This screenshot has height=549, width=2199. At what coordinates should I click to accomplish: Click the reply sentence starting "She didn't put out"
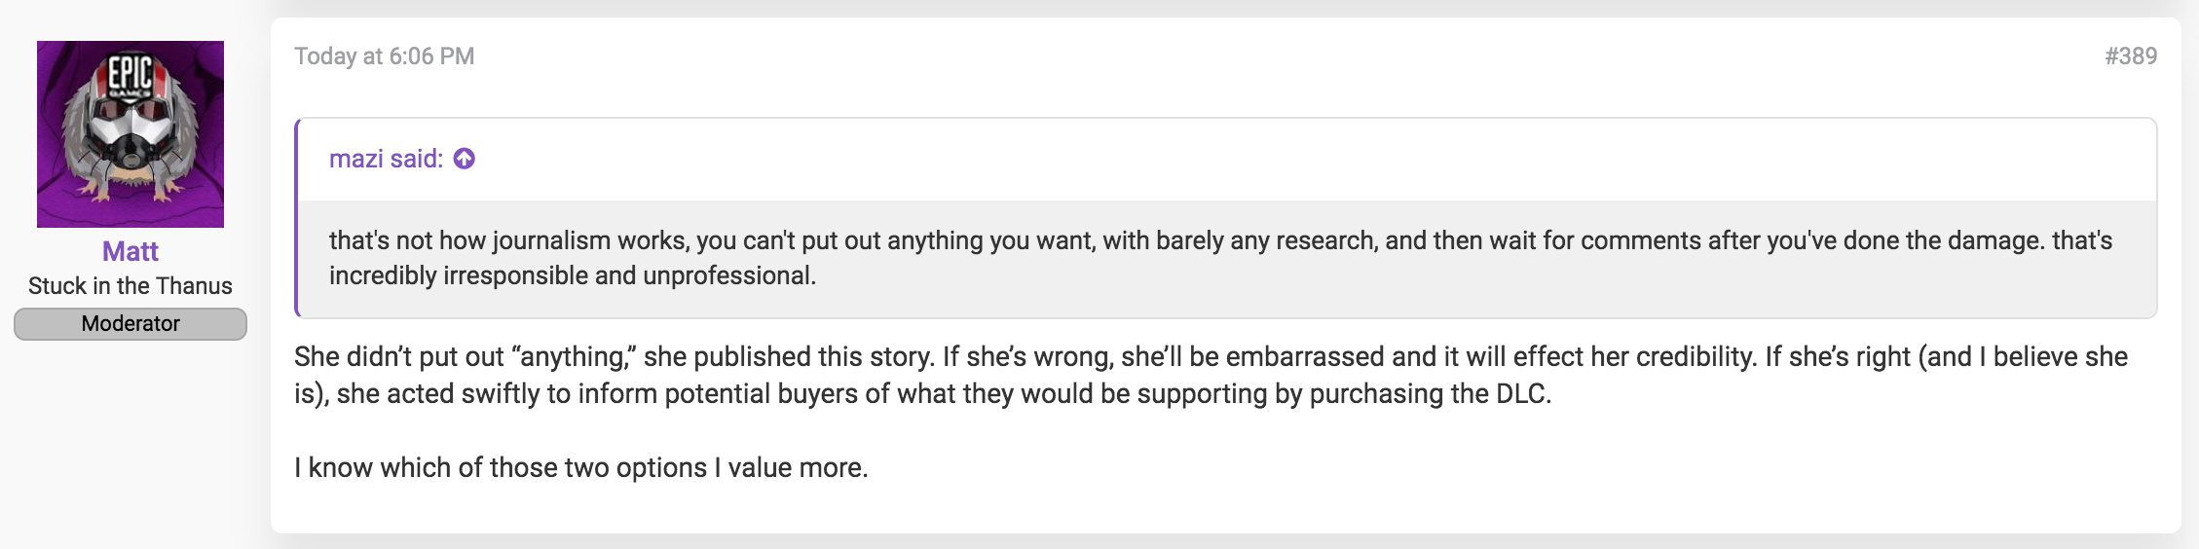pos(615,356)
